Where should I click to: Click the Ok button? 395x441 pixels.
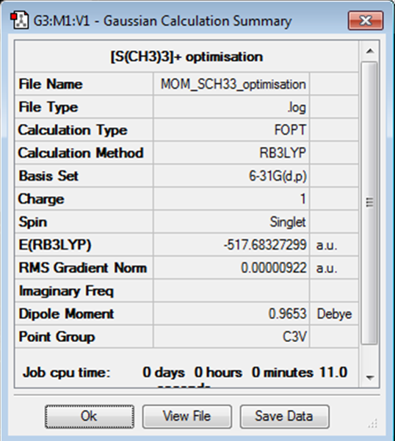click(89, 417)
